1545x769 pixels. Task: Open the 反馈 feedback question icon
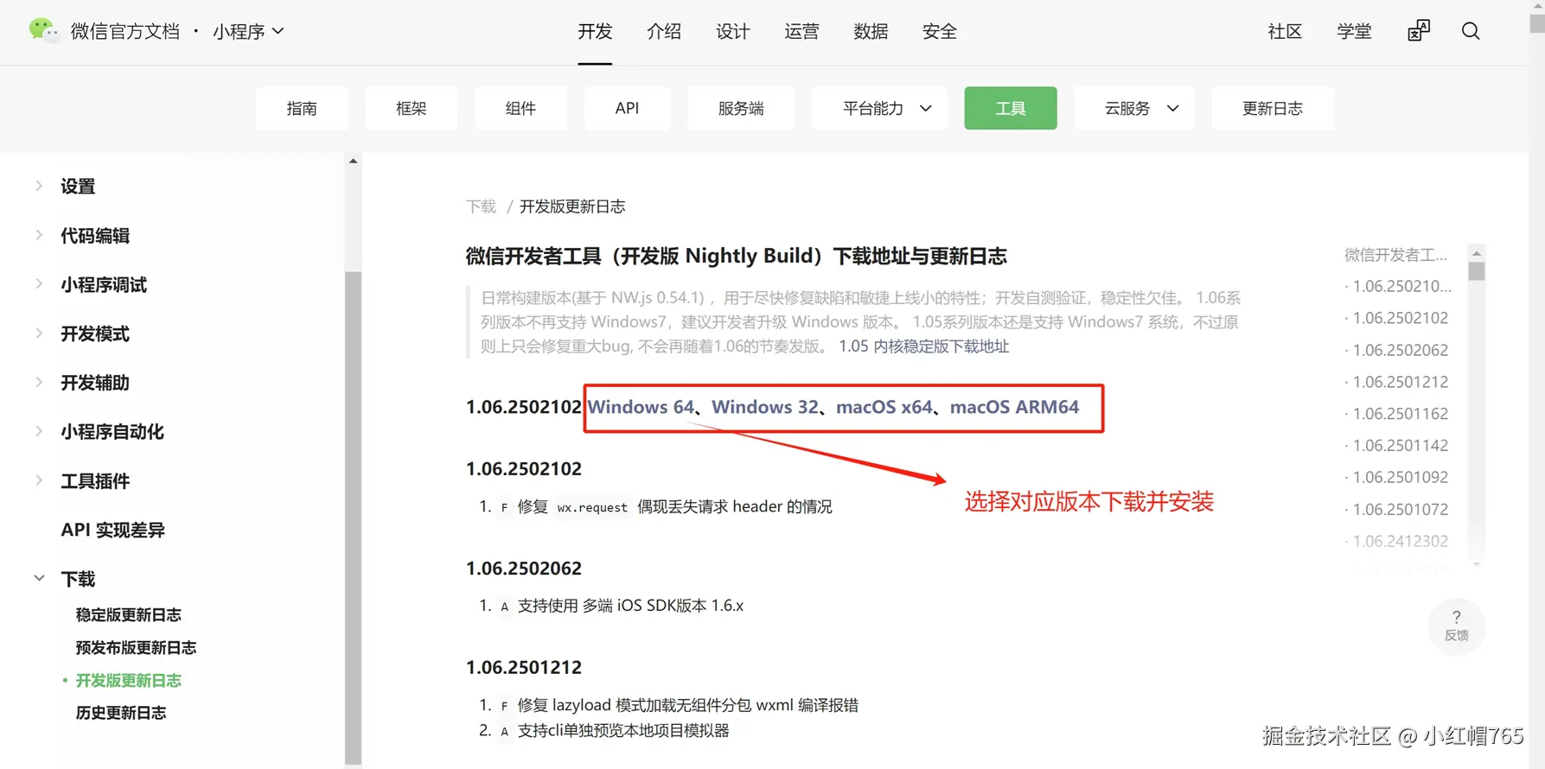pyautogui.click(x=1457, y=625)
